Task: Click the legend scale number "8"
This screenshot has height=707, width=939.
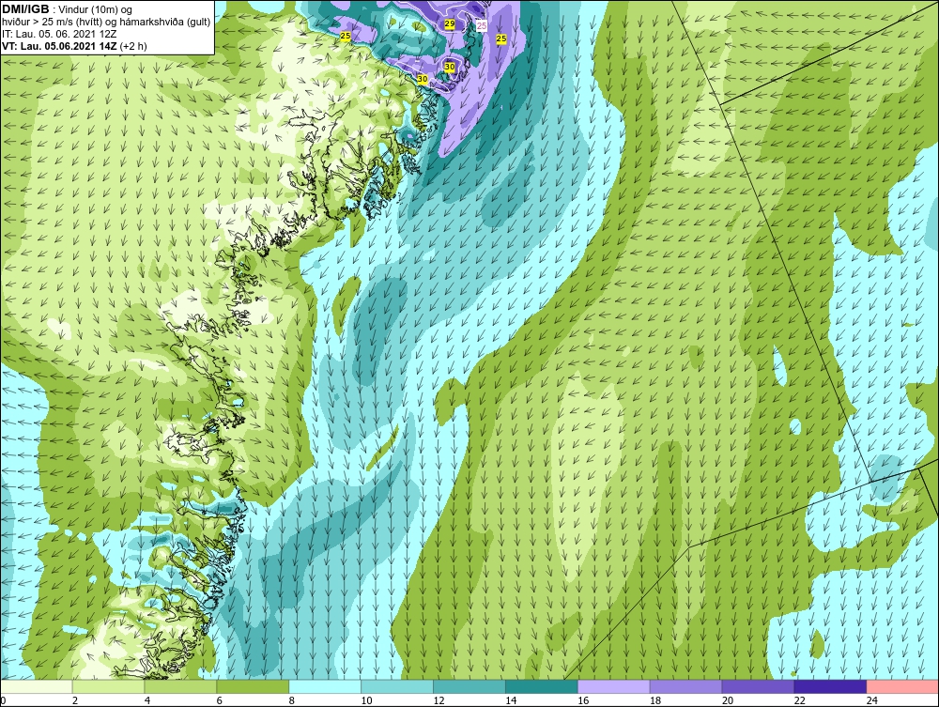Action: 292,700
